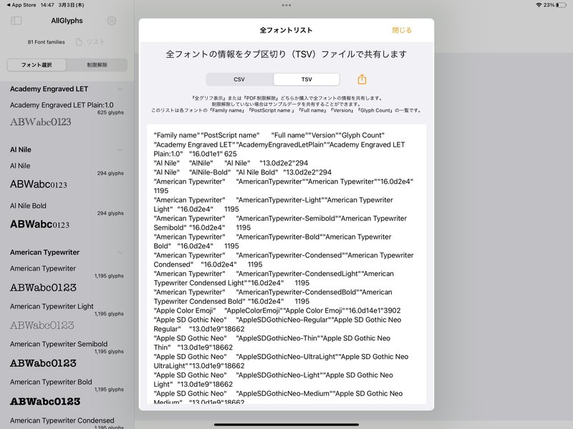Tap the American Typewriter Light sample preview
Image resolution: width=573 pixels, height=429 pixels.
(x=42, y=325)
